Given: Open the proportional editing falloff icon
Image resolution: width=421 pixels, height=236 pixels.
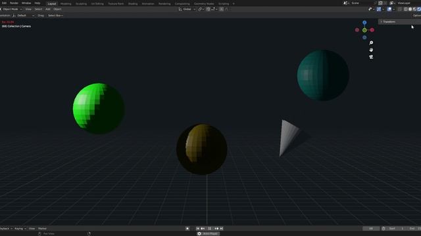Looking at the screenshot, I should [226, 9].
